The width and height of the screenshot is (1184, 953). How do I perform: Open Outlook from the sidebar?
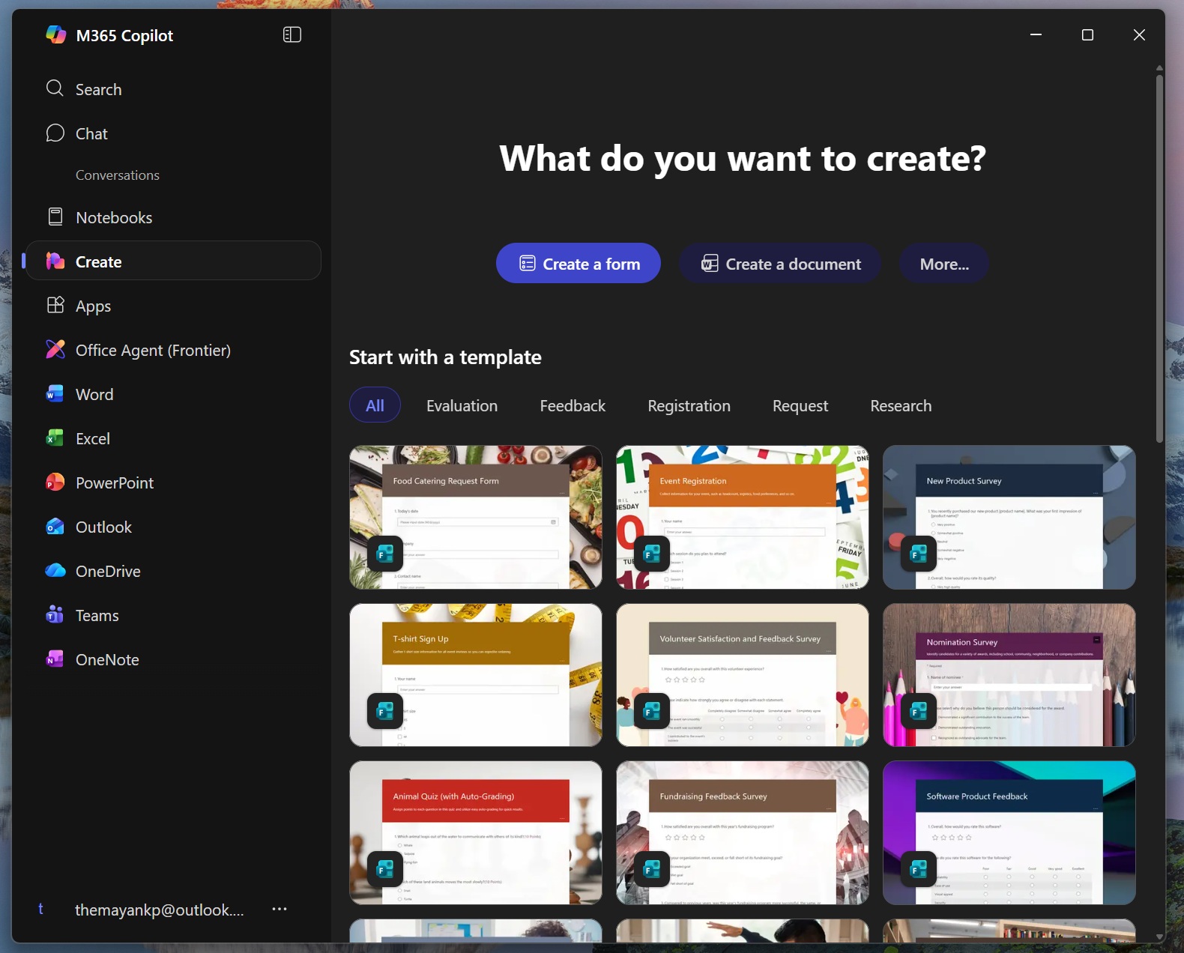103,527
